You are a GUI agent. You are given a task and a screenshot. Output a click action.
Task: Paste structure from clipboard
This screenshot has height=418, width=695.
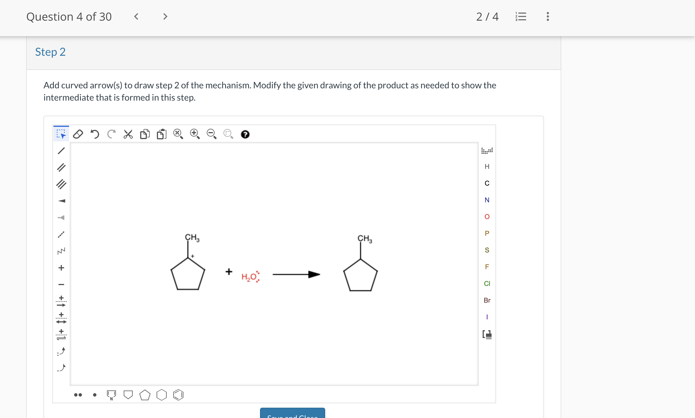tap(161, 134)
